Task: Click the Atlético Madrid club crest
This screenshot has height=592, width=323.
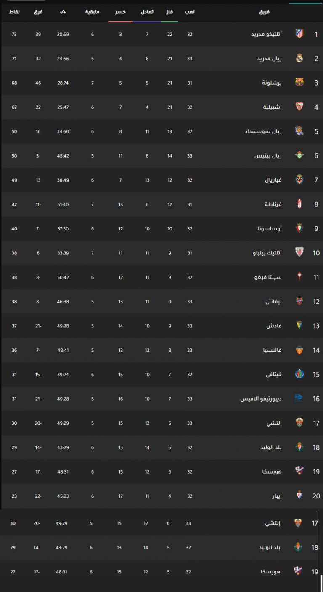Action: 299,34
